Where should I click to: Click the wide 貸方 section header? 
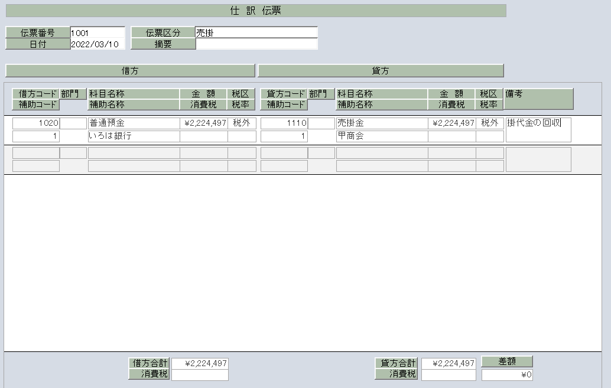click(380, 71)
